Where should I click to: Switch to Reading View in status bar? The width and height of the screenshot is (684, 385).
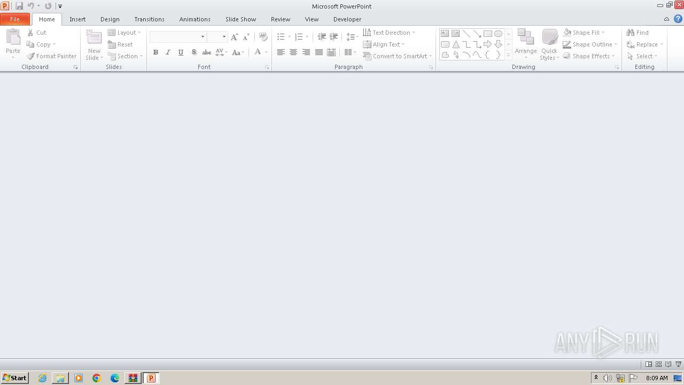pos(668,364)
